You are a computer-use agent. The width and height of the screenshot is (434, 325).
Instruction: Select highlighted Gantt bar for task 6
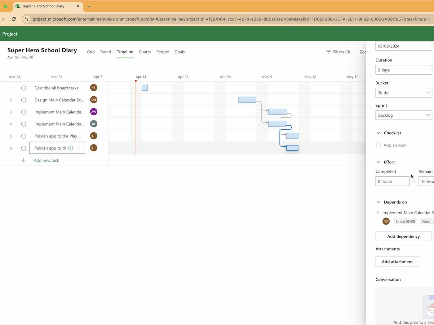point(292,148)
